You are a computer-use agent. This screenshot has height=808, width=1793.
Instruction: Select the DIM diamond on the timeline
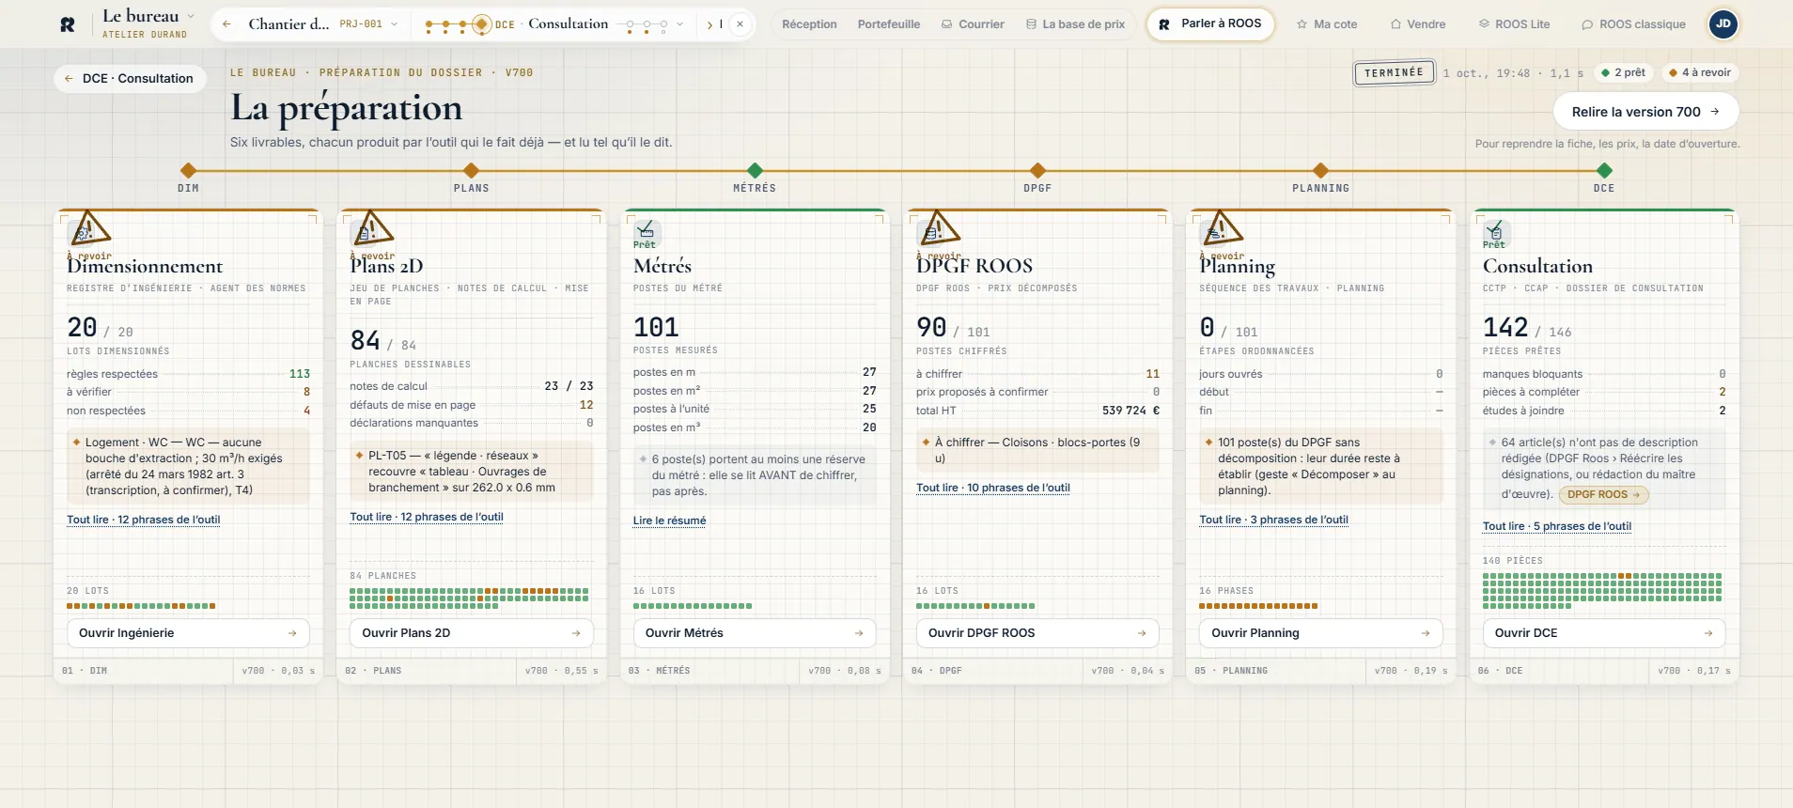188,170
